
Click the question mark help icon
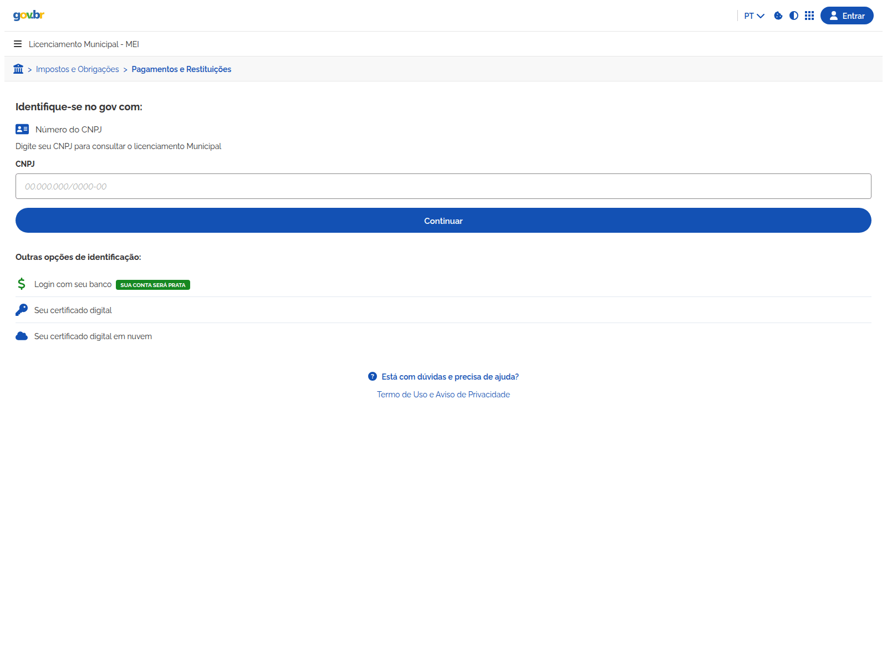point(373,376)
